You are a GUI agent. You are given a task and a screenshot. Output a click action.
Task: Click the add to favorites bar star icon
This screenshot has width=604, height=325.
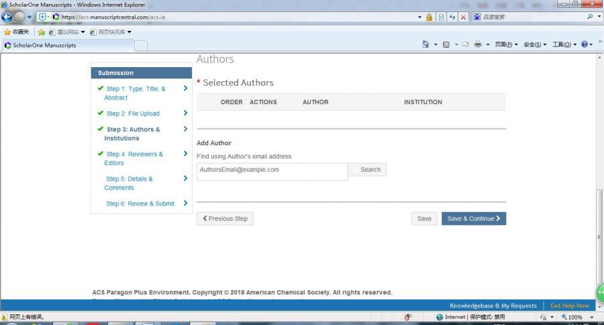(41, 32)
